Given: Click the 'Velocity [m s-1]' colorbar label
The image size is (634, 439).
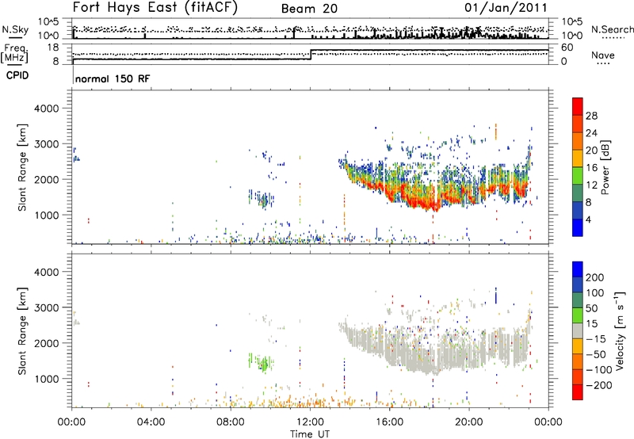Looking at the screenshot, I should (x=619, y=330).
